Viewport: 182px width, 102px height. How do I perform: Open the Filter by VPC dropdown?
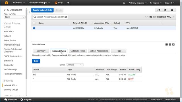(x=15, y=17)
